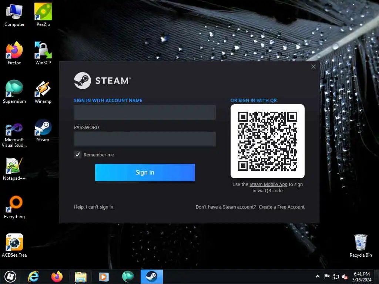Open the network tray icon
The height and width of the screenshot is (284, 379).
336,277
